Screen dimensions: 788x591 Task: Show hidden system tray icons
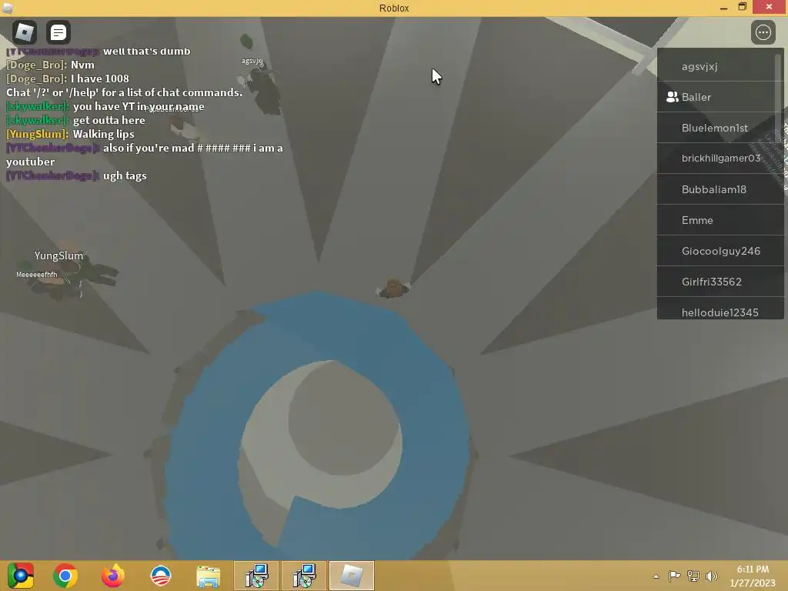pyautogui.click(x=656, y=576)
